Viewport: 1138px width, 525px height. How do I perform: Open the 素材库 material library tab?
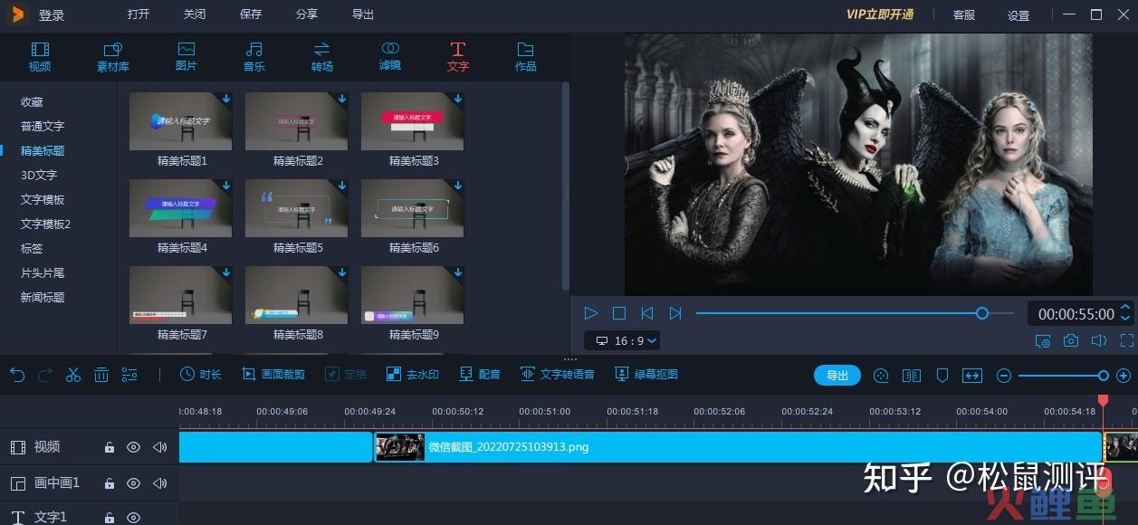click(113, 56)
